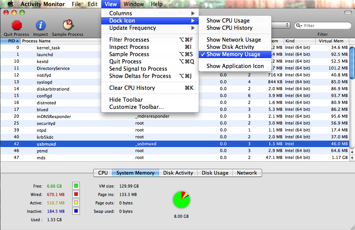355x230 pixels.
Task: Click the red Quit Process stop icon
Action: point(17,25)
